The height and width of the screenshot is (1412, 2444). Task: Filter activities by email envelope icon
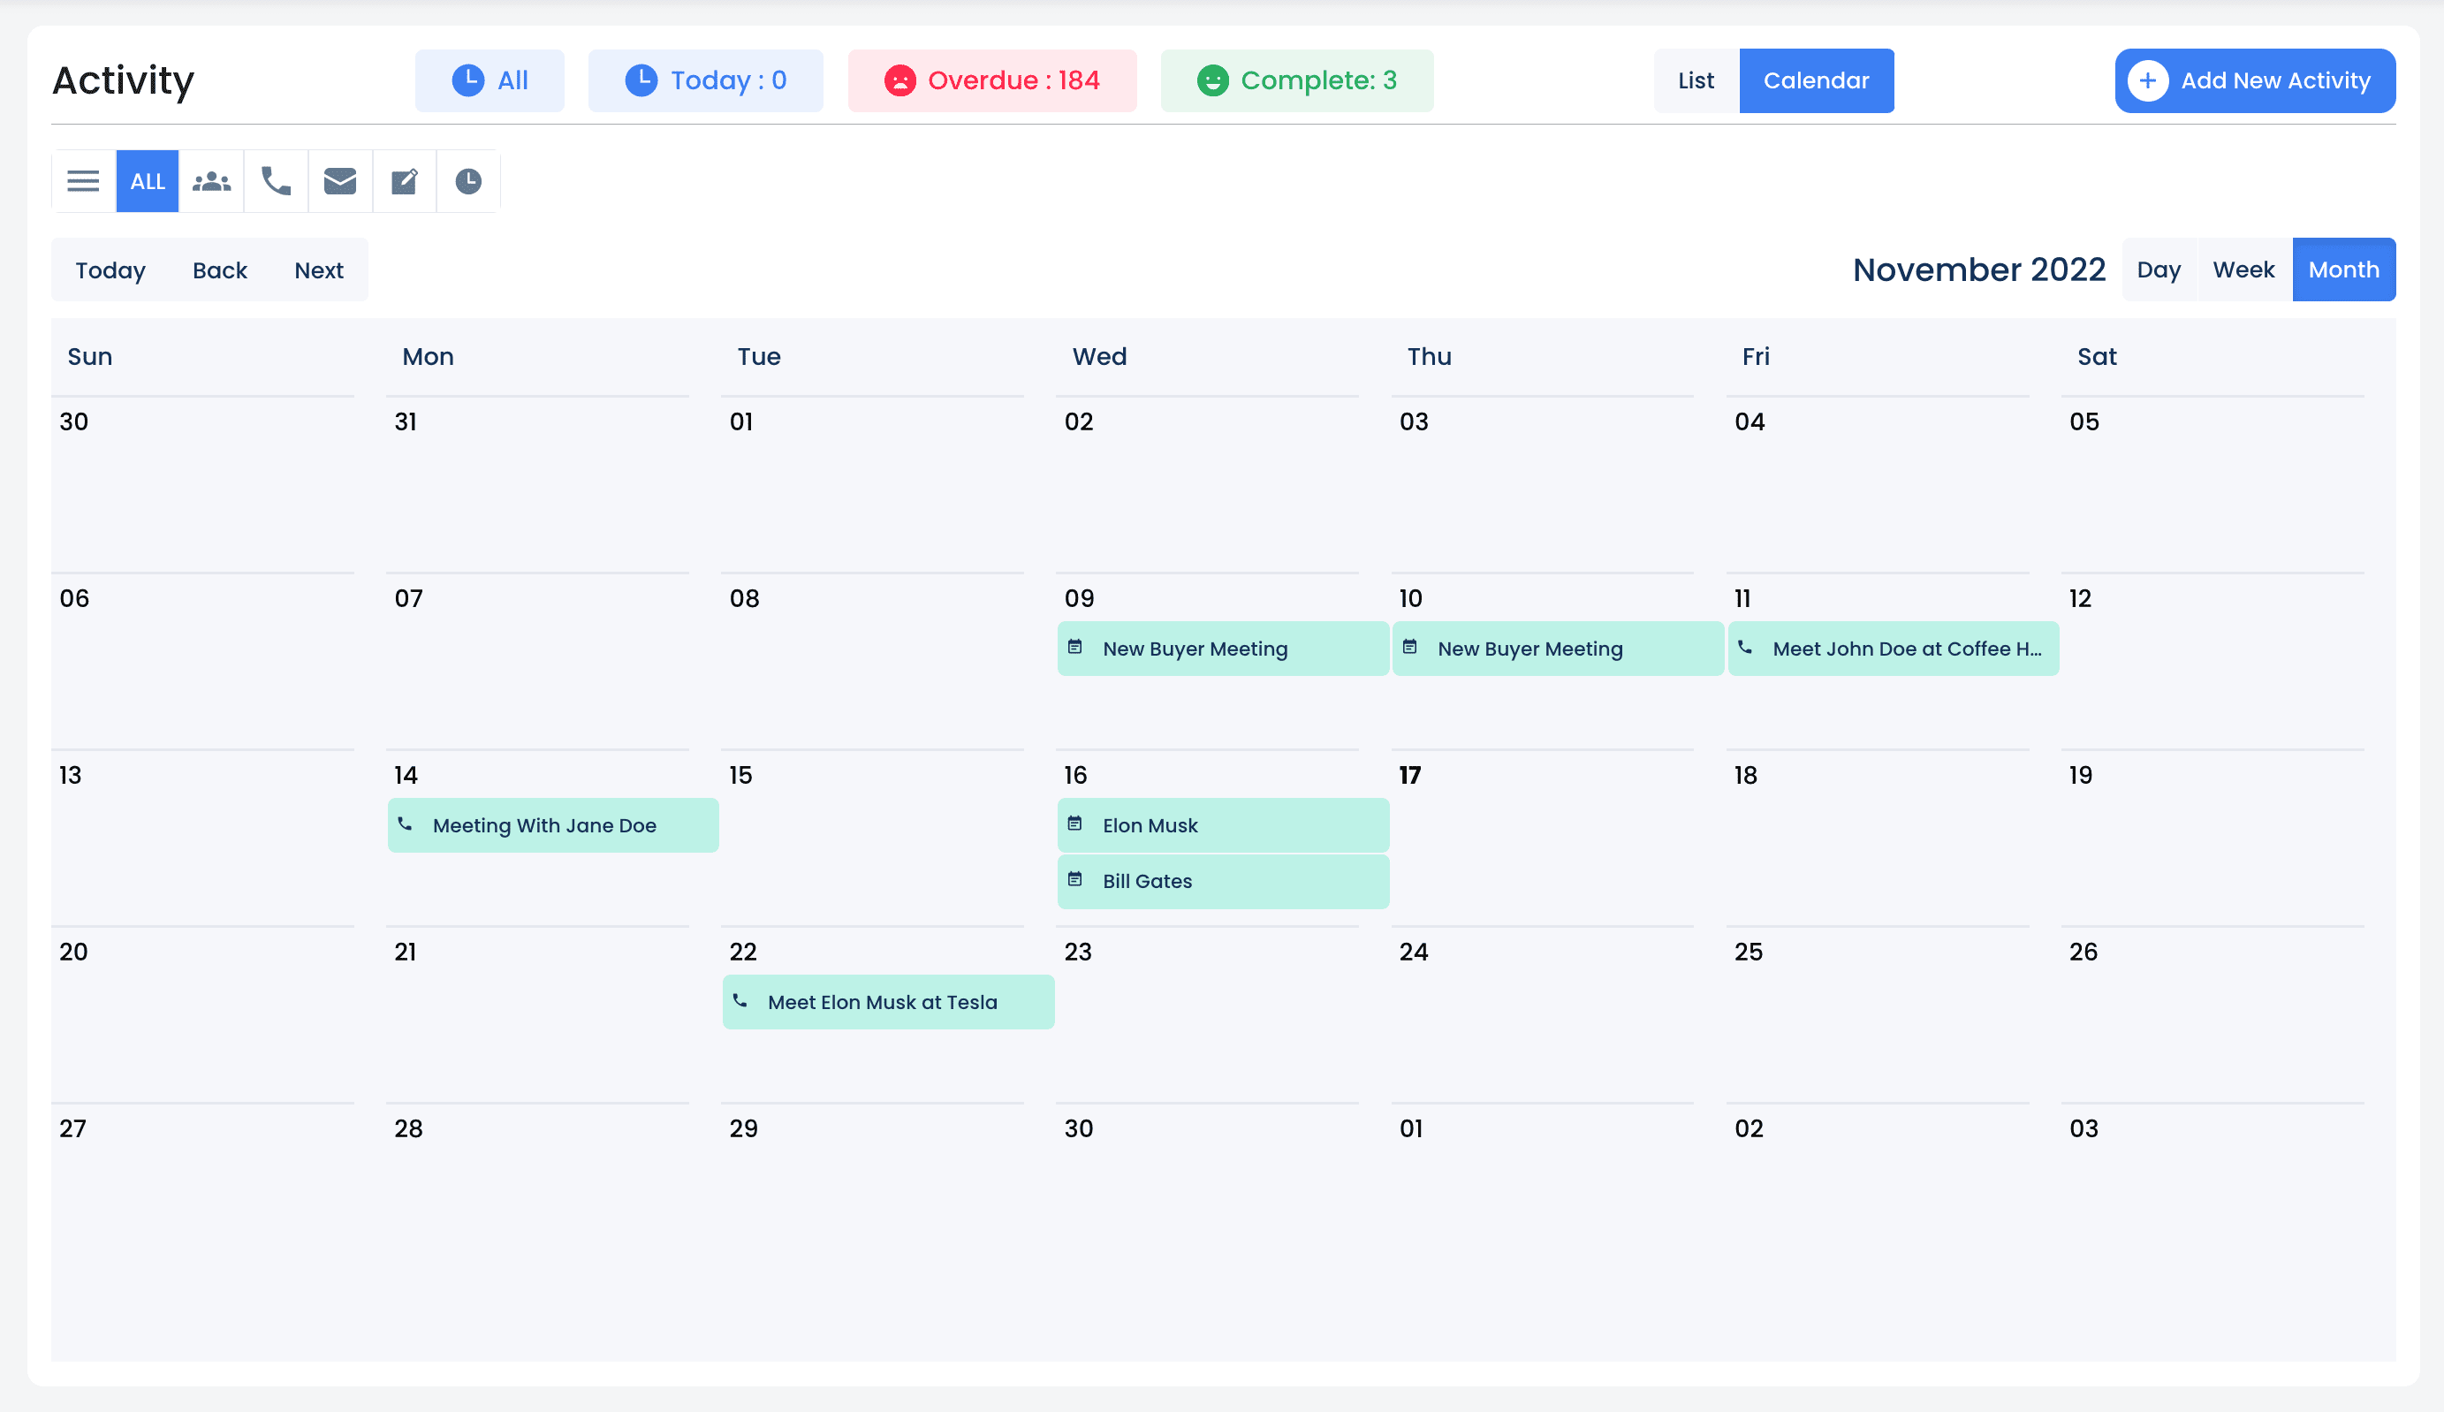pos(340,181)
